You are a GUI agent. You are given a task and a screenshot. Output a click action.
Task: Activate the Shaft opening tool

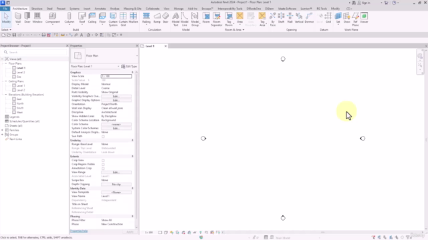[281, 18]
